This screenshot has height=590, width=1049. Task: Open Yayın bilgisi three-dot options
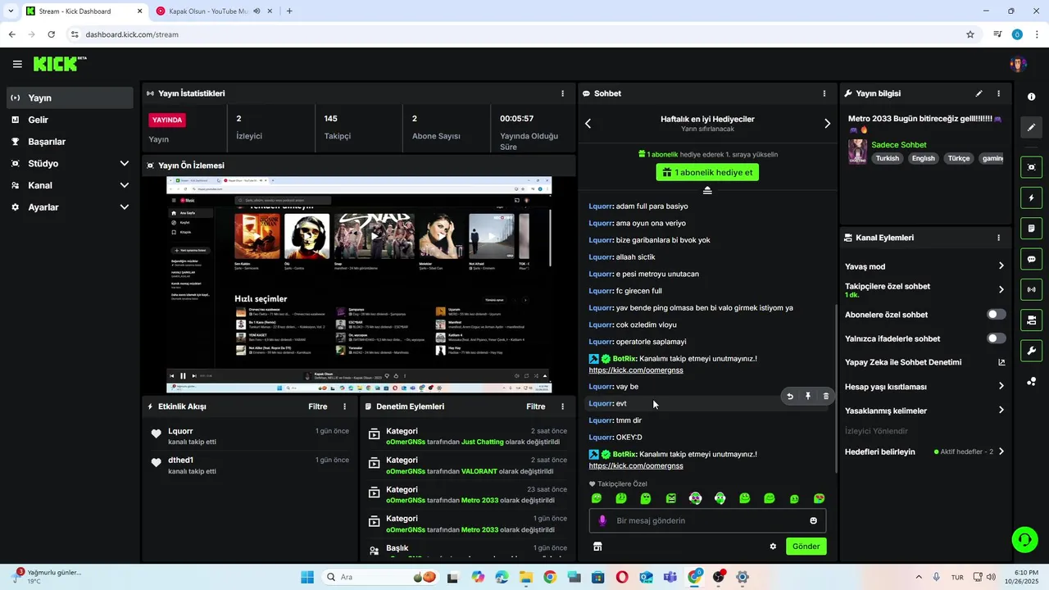click(998, 93)
